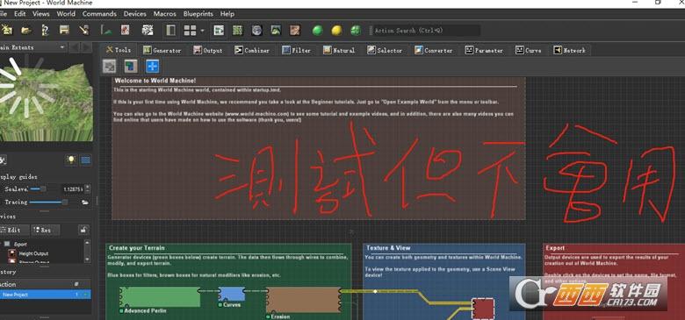Click the 3D terrain preview thumbnail
Image resolution: width=685 pixels, height=320 pixels.
tap(46, 98)
